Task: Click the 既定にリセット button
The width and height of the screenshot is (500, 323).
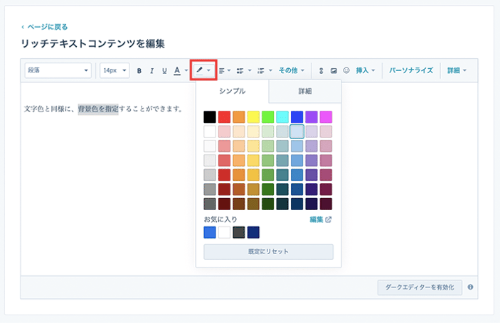Action: pyautogui.click(x=269, y=252)
